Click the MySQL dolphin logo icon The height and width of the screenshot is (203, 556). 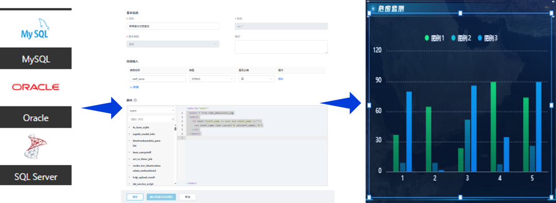(x=35, y=29)
